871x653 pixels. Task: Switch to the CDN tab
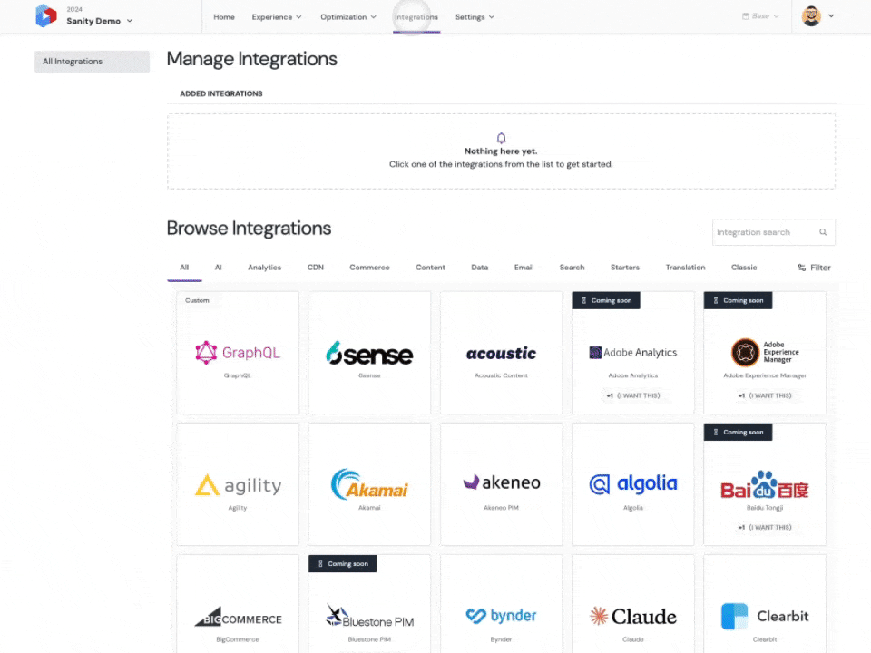(316, 268)
